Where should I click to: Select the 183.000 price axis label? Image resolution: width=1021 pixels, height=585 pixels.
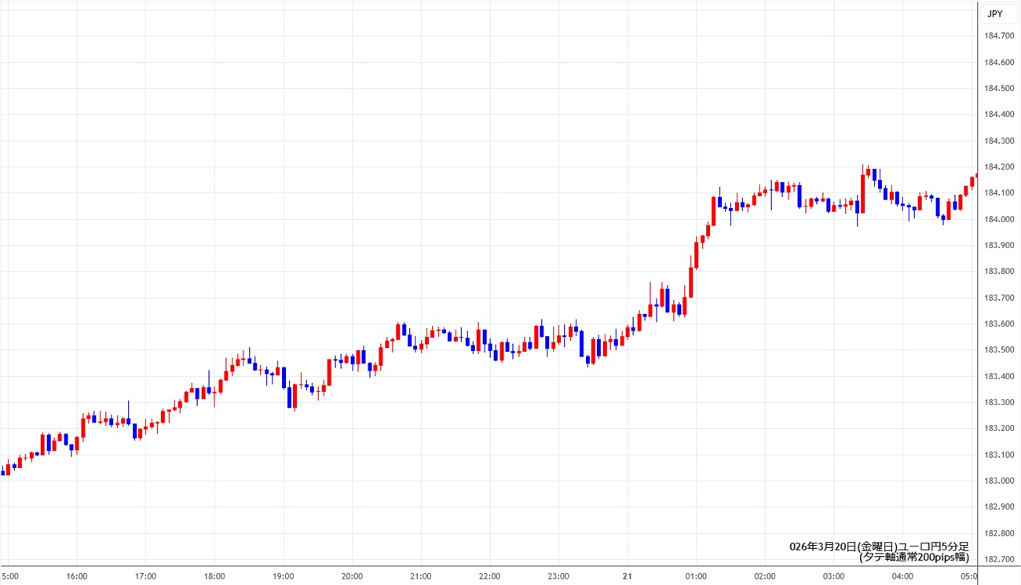pos(997,481)
